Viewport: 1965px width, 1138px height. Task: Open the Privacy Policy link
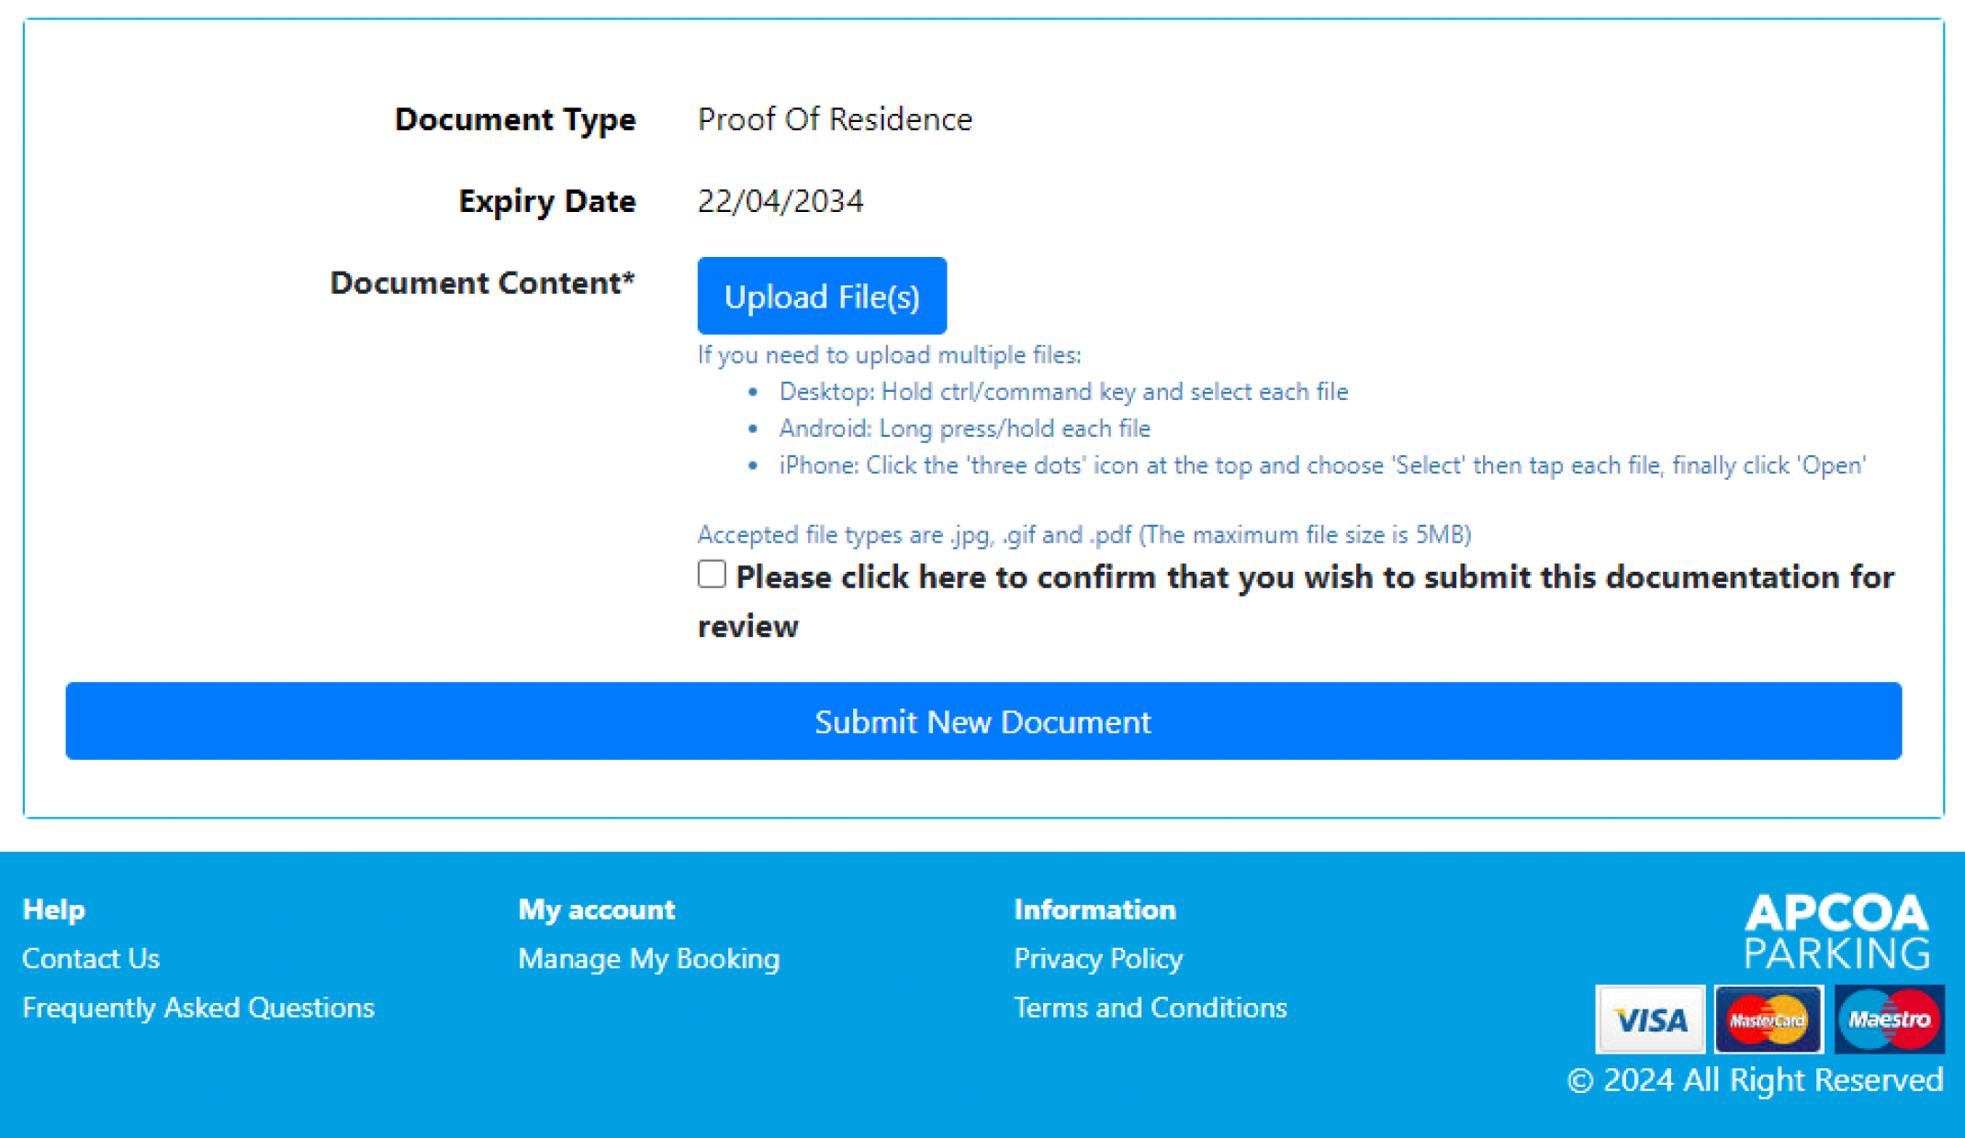(x=1098, y=958)
